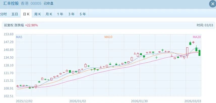Click the +22.90% change percentage value
The height and width of the screenshot is (103, 216).
point(31,25)
